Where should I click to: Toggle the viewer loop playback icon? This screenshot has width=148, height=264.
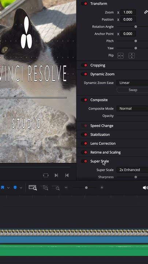click(46, 175)
